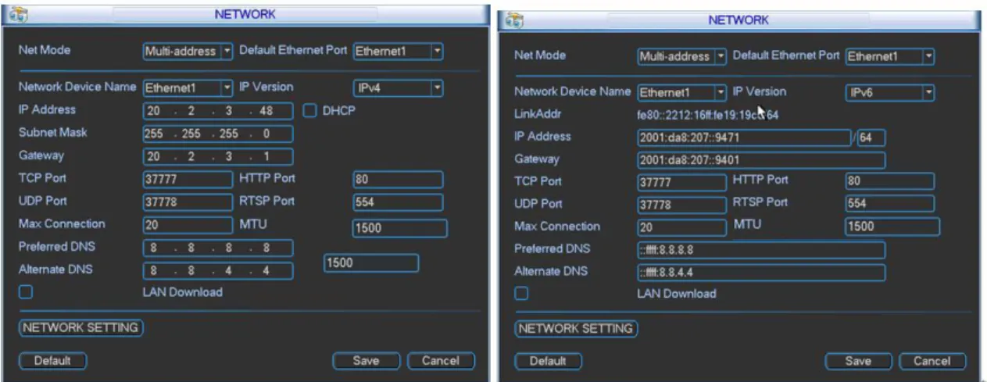Click UDP Port field in right window
Viewport: 987px width, 382px height.
click(x=681, y=205)
